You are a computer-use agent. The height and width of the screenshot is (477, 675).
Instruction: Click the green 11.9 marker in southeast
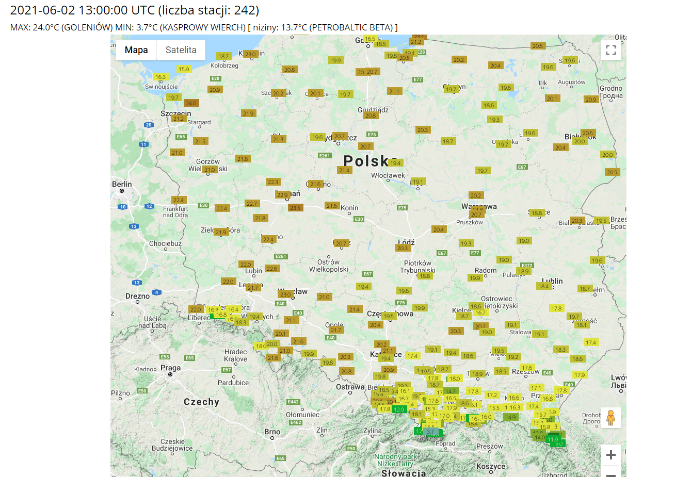[x=553, y=439]
